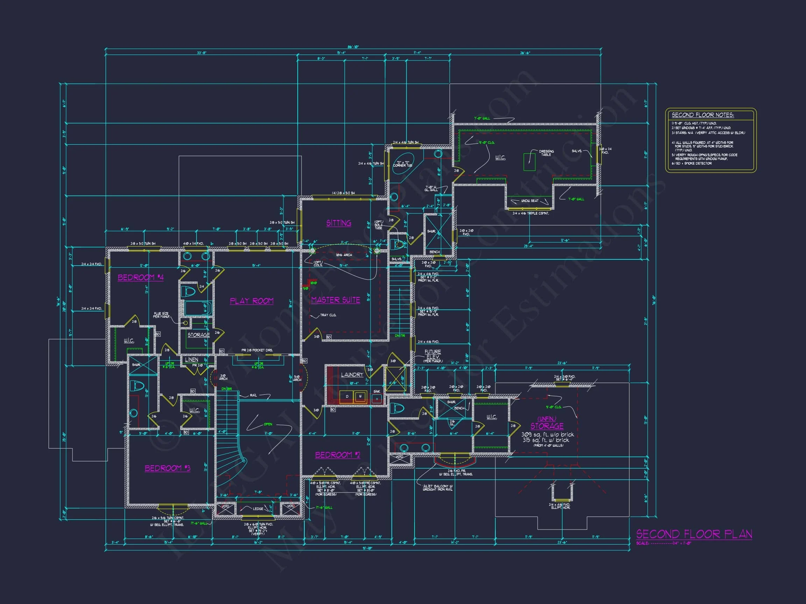This screenshot has width=806, height=604.
Task: Select the Second Floor Notes heading
Action: (x=703, y=115)
